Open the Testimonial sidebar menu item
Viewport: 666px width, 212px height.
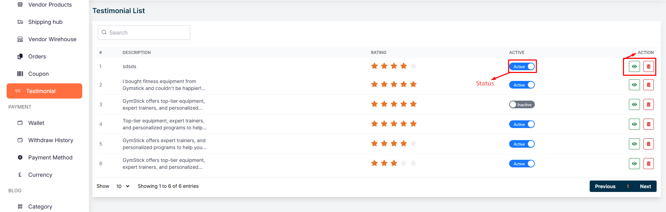coord(44,91)
